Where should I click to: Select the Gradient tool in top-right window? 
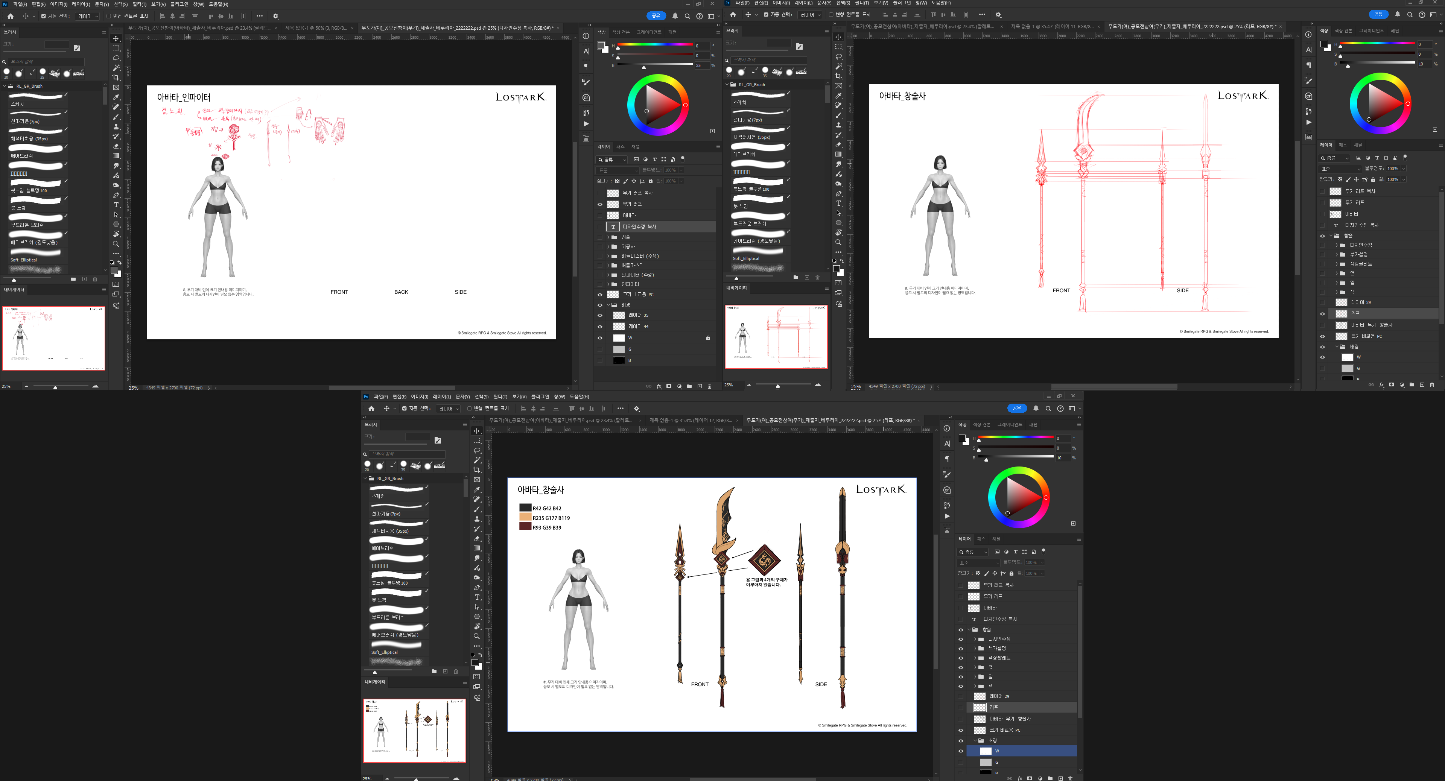(839, 154)
